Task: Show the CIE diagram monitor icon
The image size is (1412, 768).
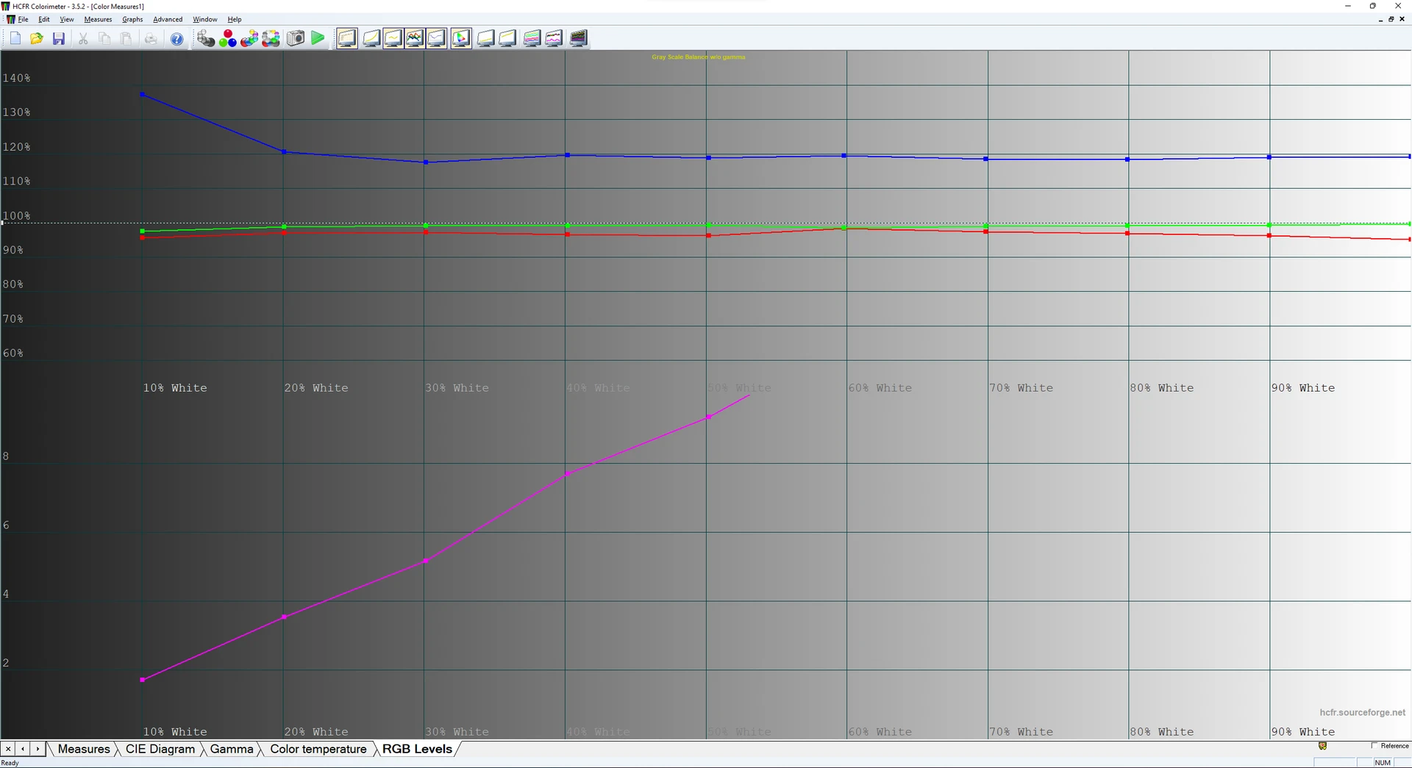Action: [x=461, y=38]
